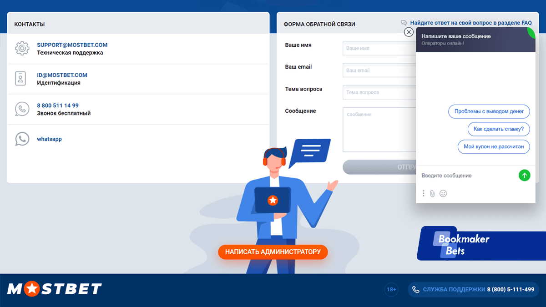
Task: Open SUPPORT@MOSTBET.COM email link
Action: [x=72, y=45]
